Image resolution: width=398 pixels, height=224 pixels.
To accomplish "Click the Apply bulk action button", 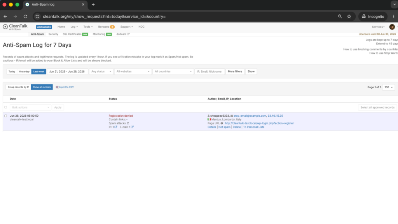I will (x=58, y=107).
